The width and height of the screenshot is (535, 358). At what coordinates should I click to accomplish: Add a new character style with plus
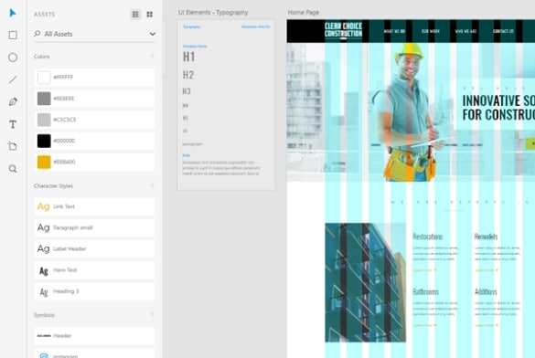(x=153, y=185)
